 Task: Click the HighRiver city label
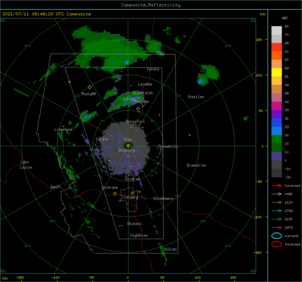point(139,235)
